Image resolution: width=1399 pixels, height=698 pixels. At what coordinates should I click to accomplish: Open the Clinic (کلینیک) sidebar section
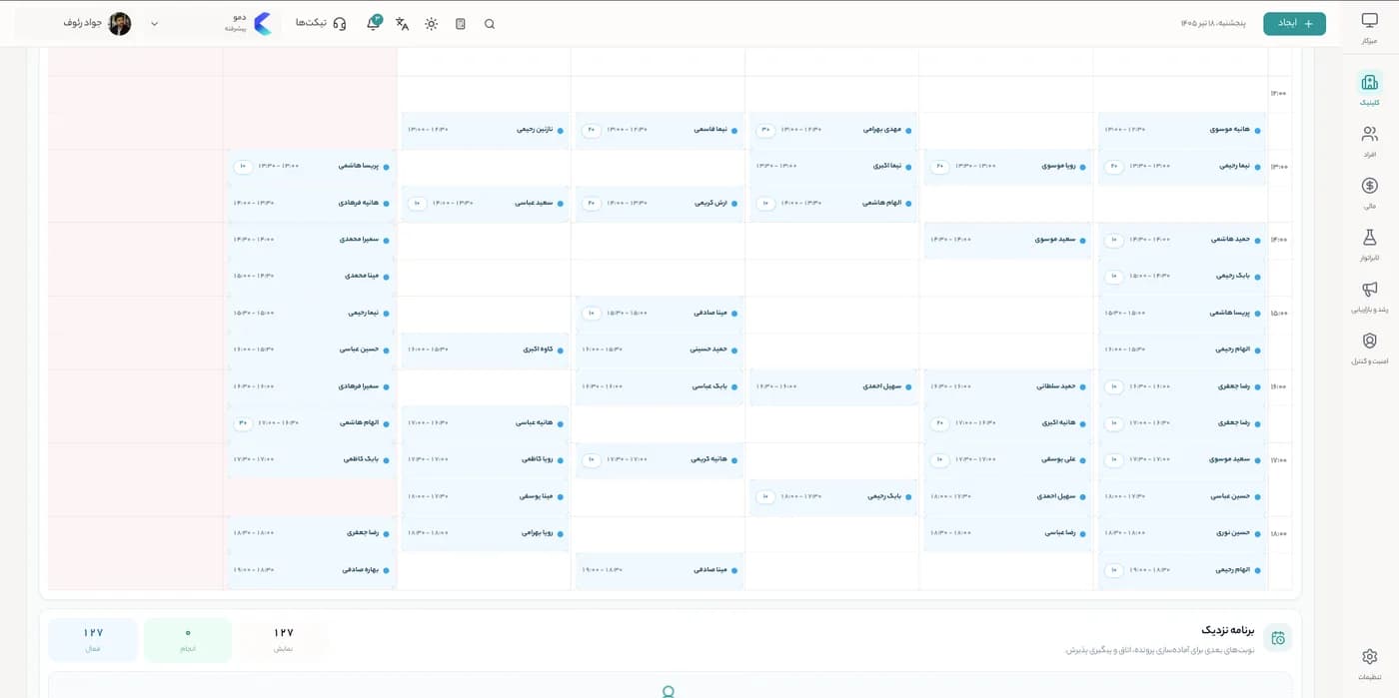[1369, 89]
